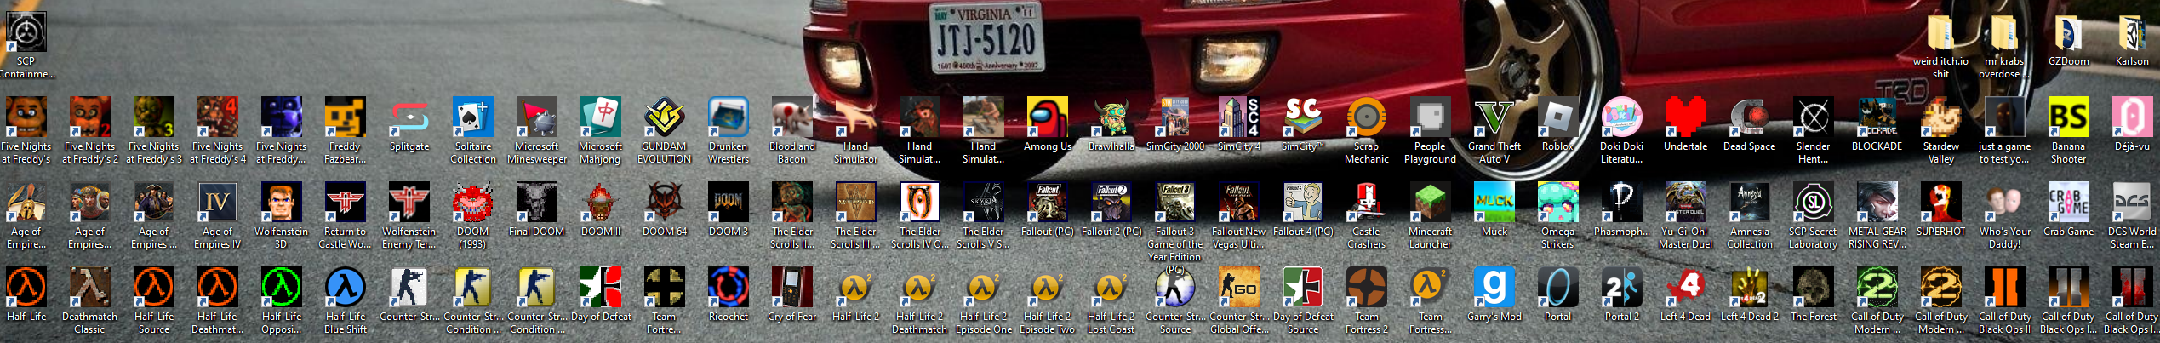Viewport: 2160px width, 343px height.
Task: Open the Minecraft Launcher shortcut
Action: pyautogui.click(x=1430, y=203)
